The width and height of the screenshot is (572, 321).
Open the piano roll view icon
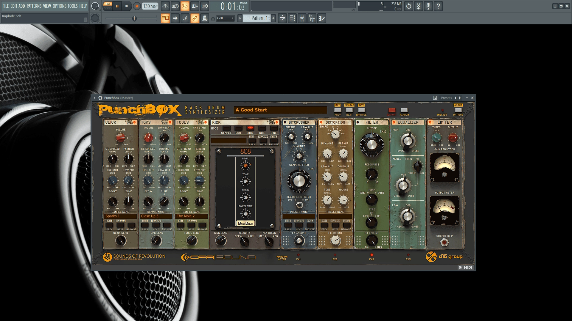(322, 18)
